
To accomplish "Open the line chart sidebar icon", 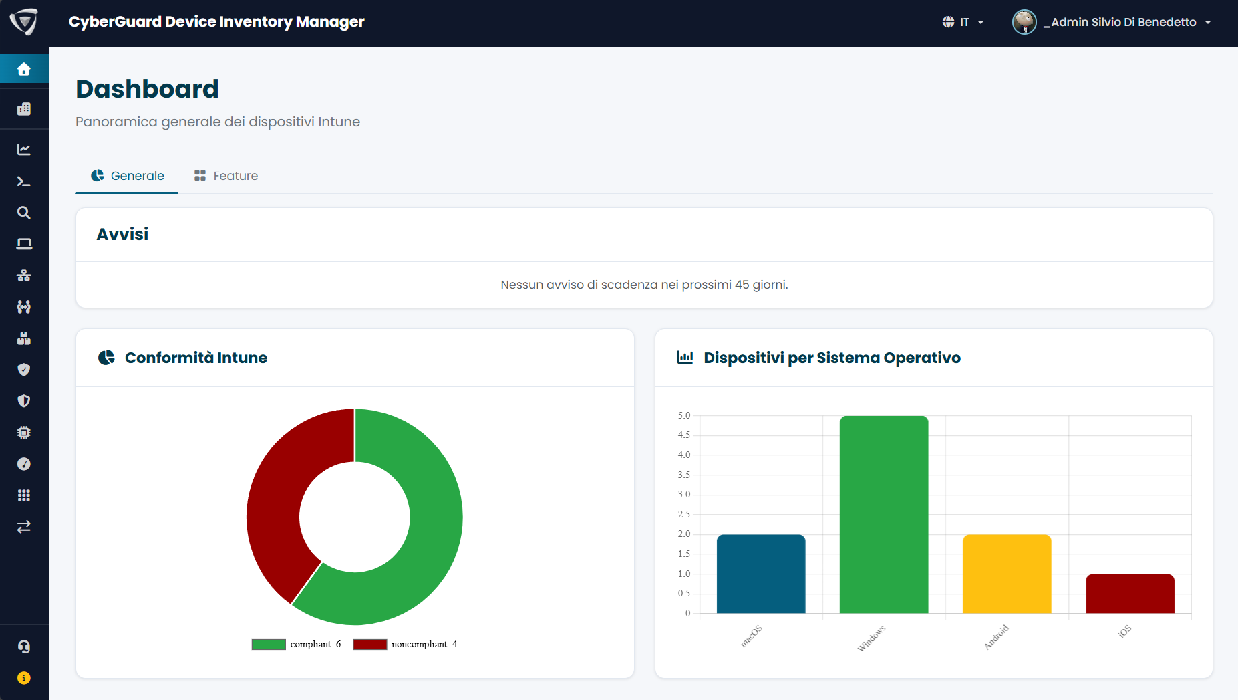I will pos(24,150).
